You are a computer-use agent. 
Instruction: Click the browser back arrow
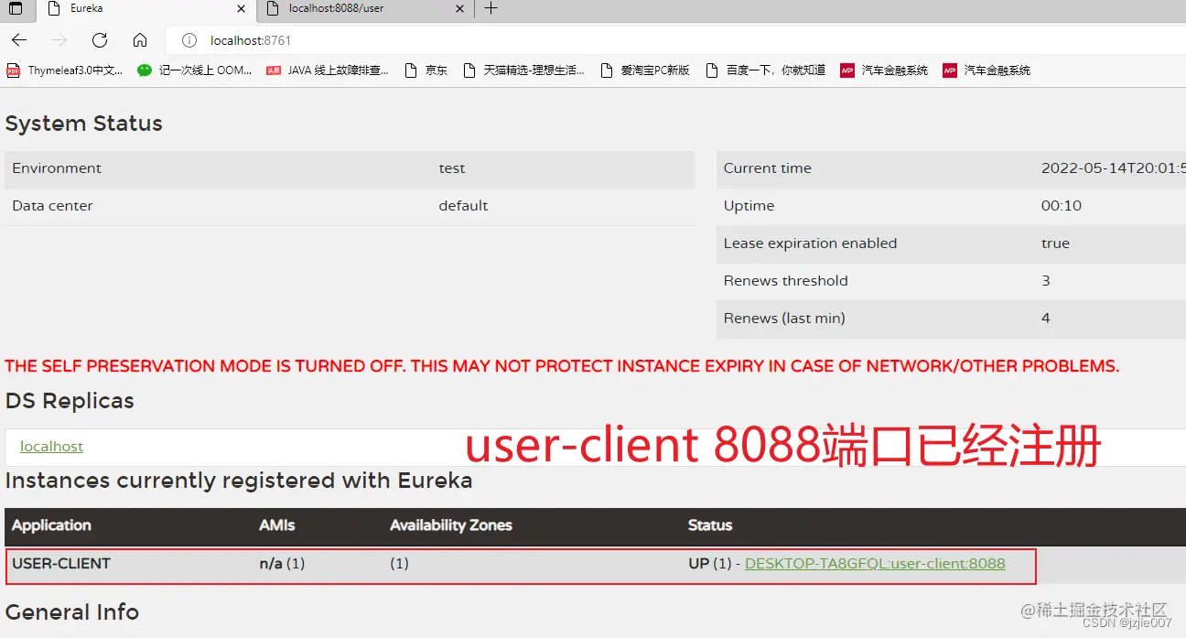(19, 40)
